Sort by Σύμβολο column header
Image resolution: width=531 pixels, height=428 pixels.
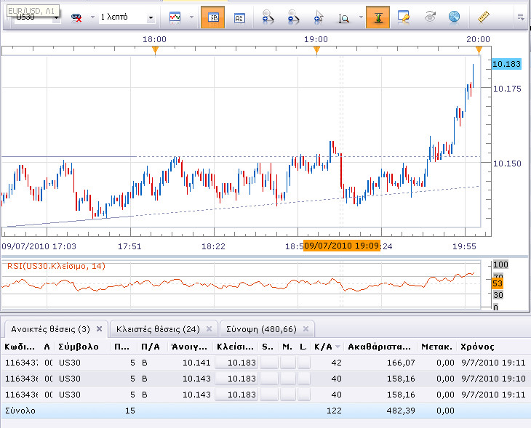click(79, 347)
